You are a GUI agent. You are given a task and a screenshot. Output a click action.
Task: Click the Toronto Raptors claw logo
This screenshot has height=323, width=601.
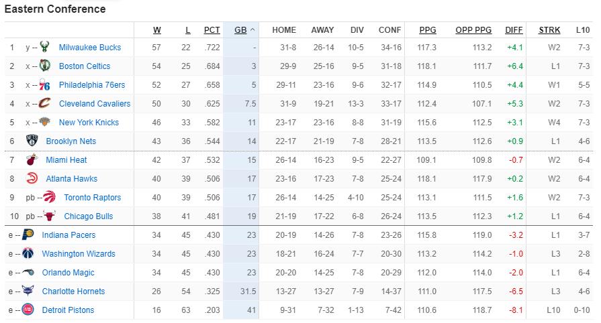[x=50, y=197]
